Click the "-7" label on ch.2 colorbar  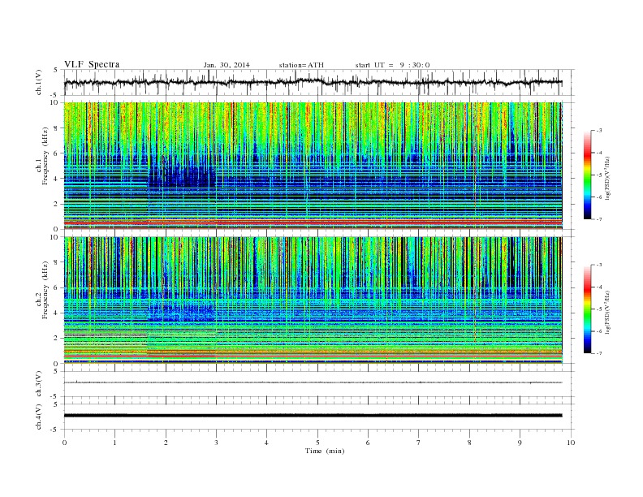(599, 353)
